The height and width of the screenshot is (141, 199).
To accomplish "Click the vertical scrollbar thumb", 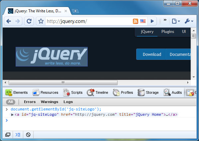I will coord(194,36).
